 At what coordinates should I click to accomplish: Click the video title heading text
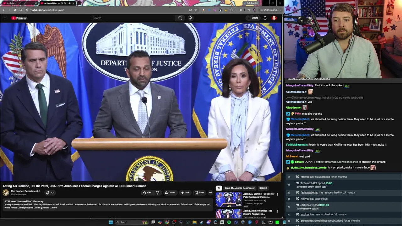pyautogui.click(x=74, y=186)
